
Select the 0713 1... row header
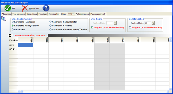13,49
